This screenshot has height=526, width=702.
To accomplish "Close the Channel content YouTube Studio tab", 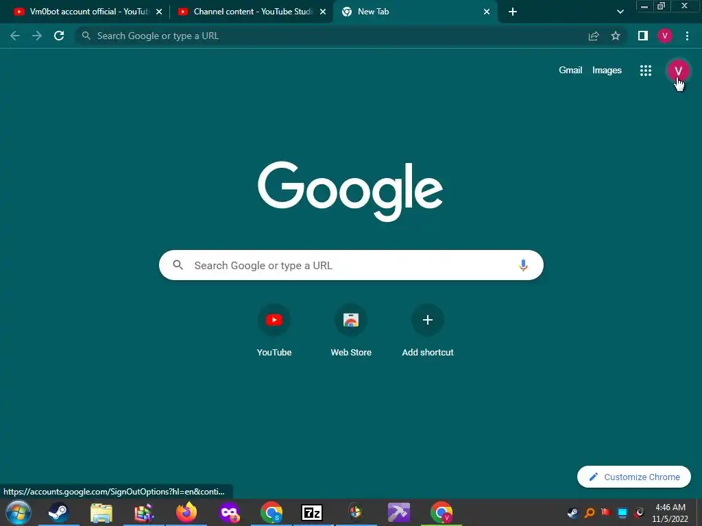I will [323, 12].
